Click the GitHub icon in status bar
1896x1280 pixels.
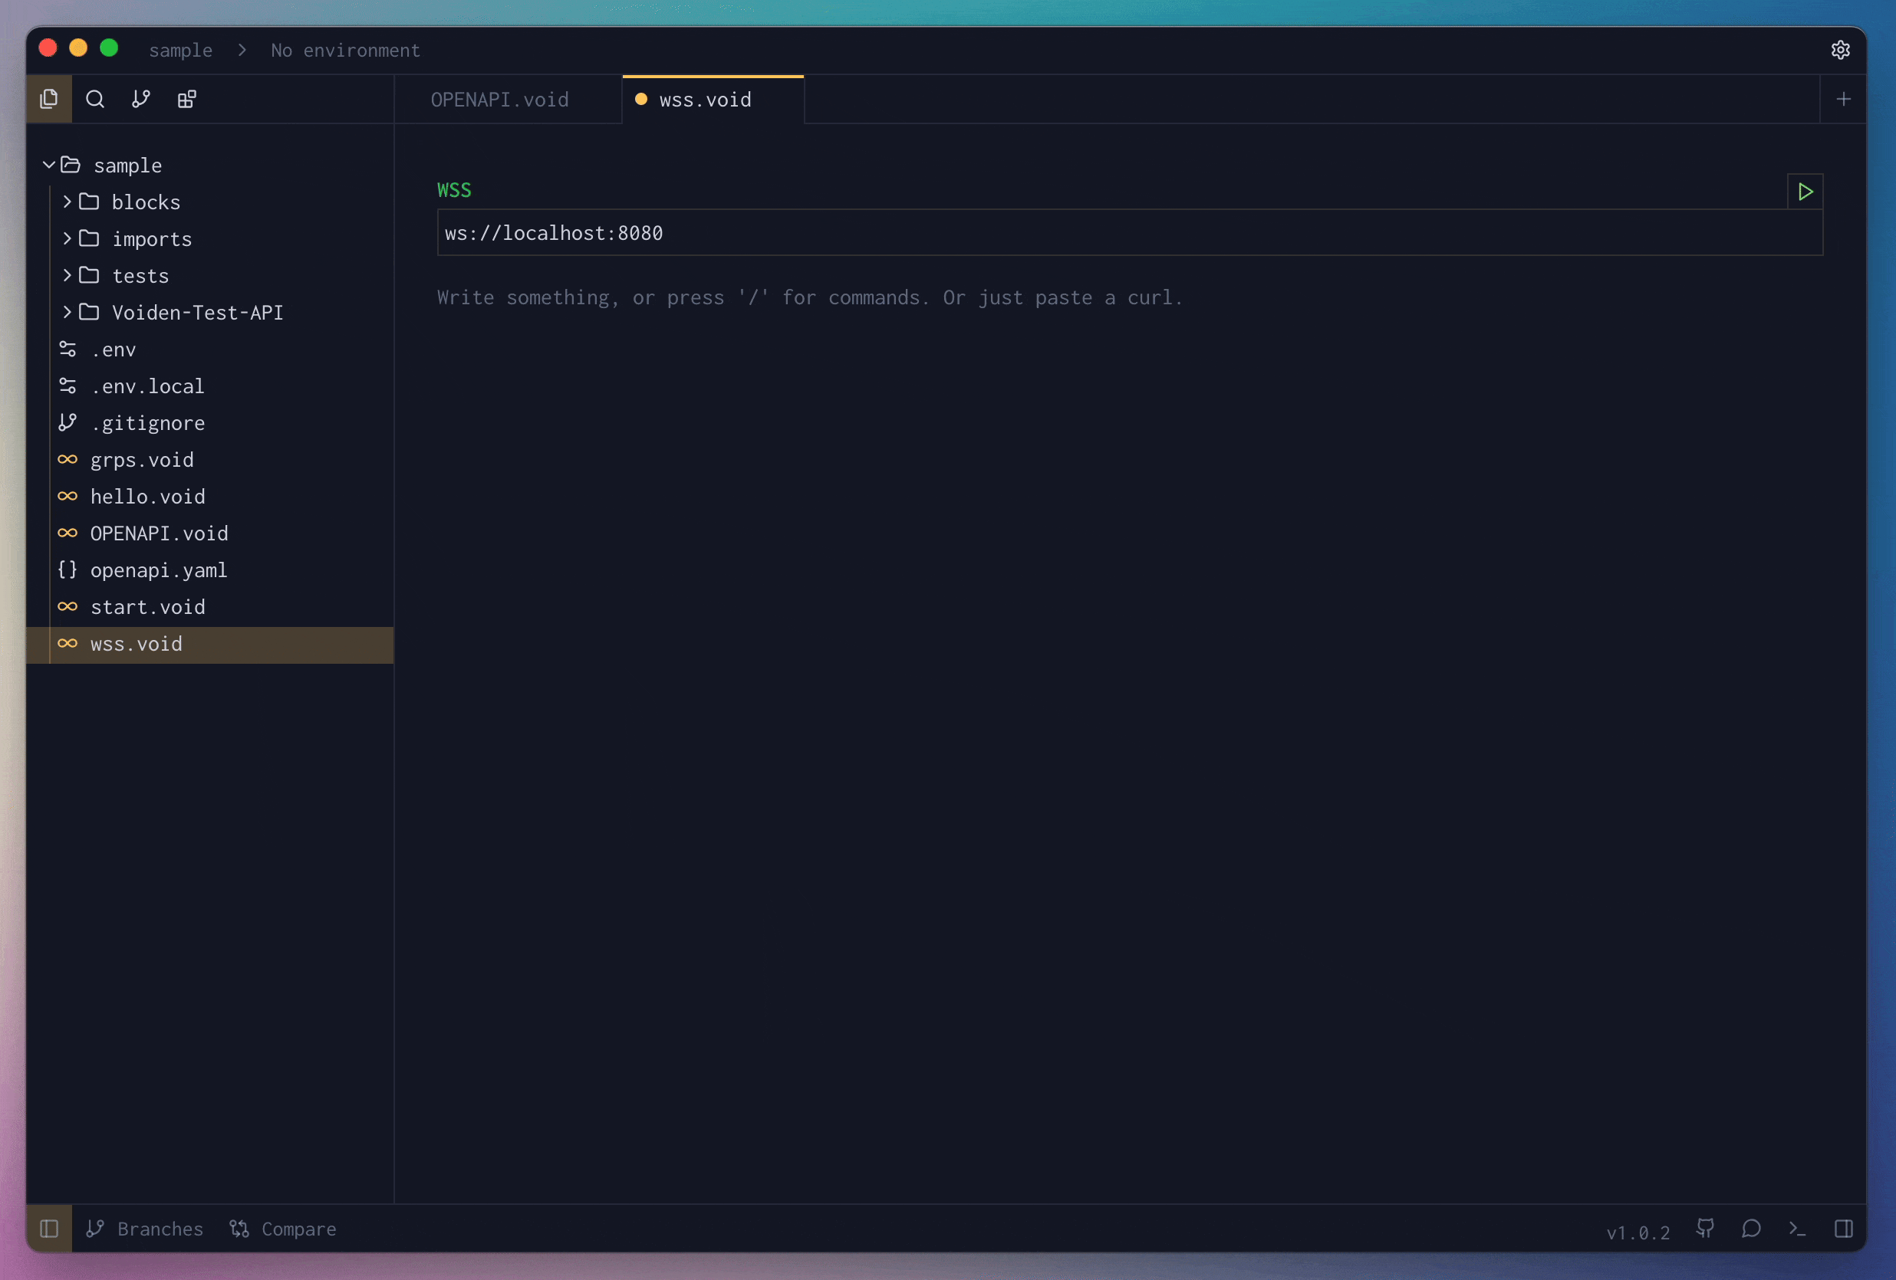tap(1705, 1229)
